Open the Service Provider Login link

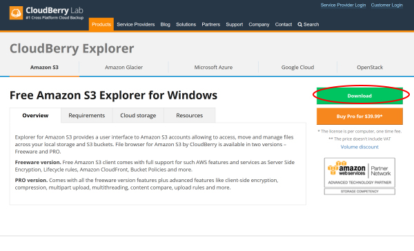(343, 5)
